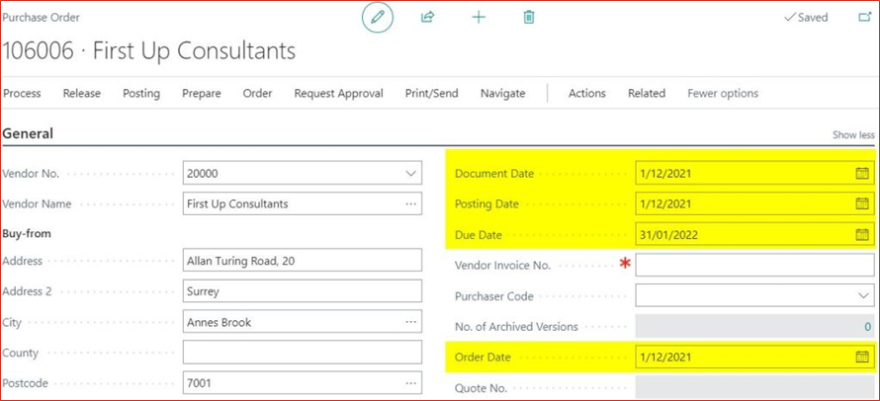Open the Posting menu

[140, 94]
